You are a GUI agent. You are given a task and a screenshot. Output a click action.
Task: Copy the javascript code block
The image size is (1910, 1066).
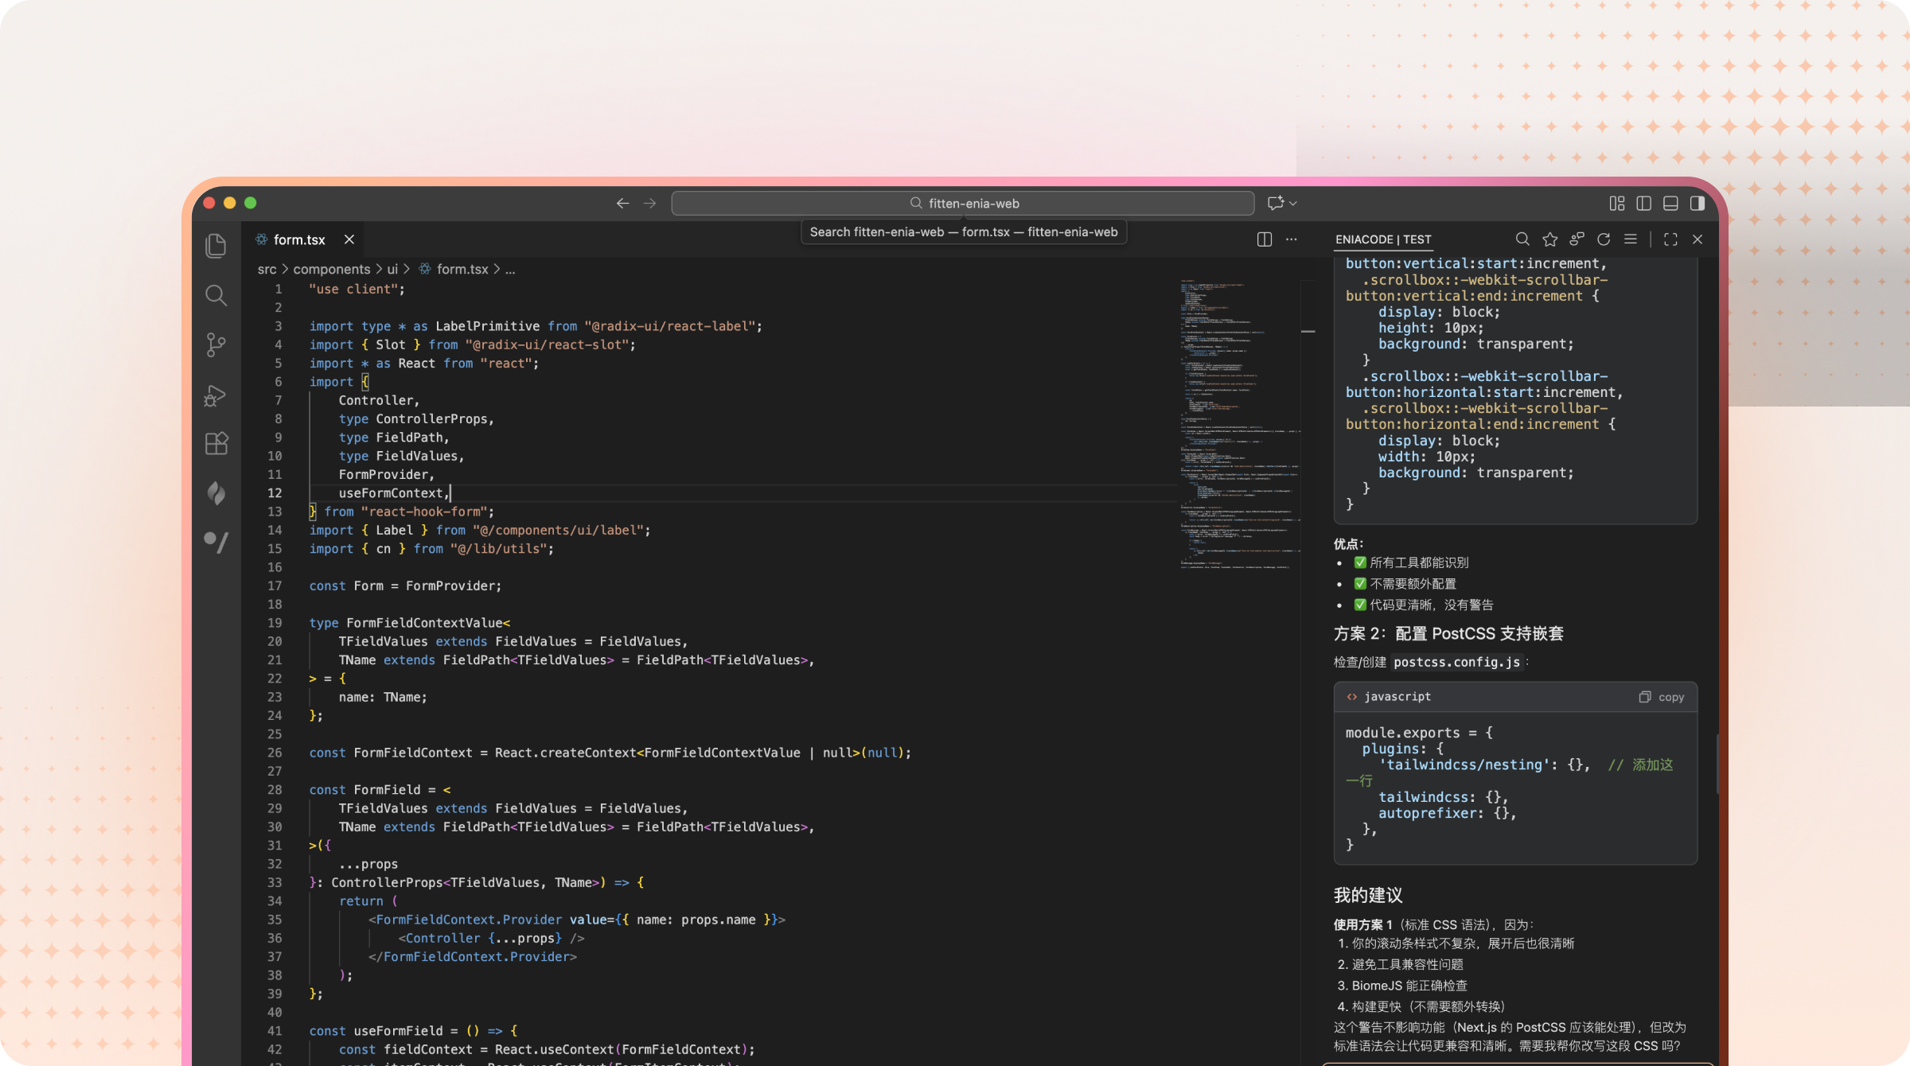1662,697
